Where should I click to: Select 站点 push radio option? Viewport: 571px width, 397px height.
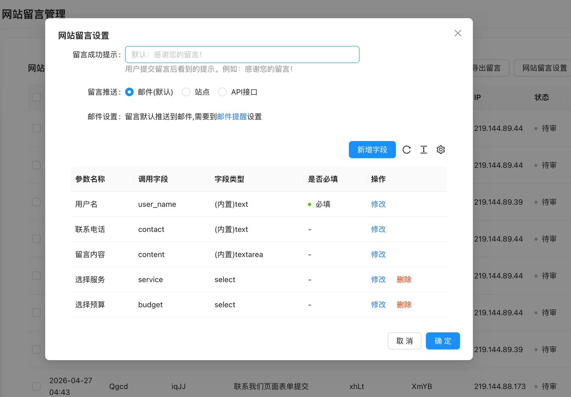pyautogui.click(x=186, y=92)
